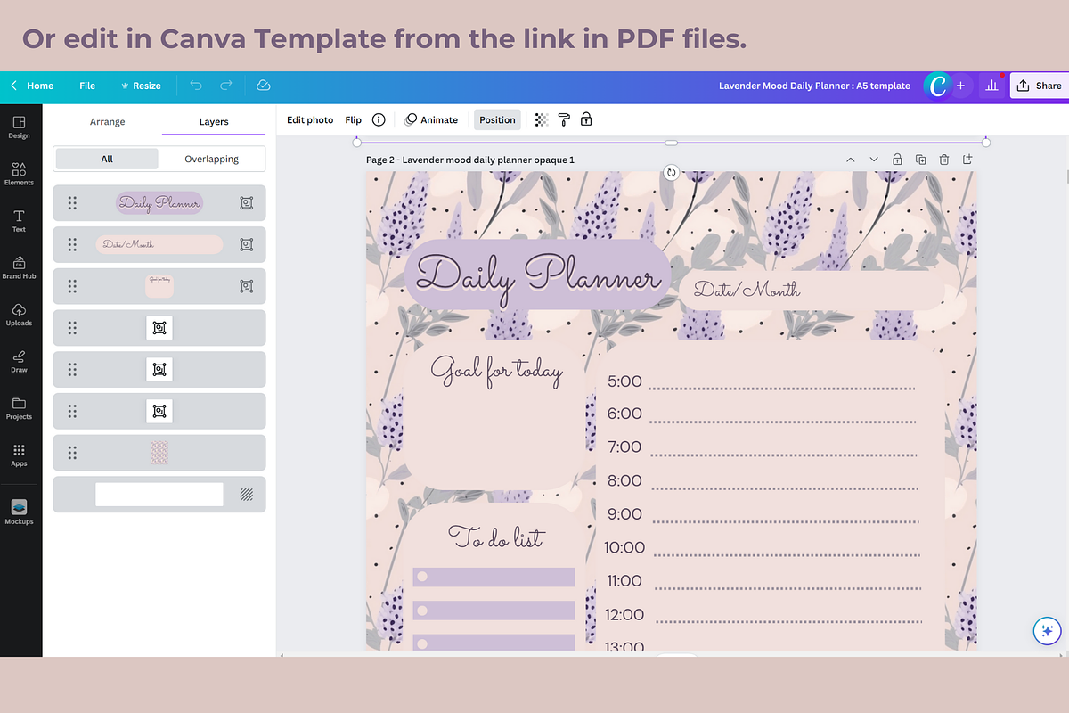
Task: Go back Home via arrow
Action: coord(32,86)
